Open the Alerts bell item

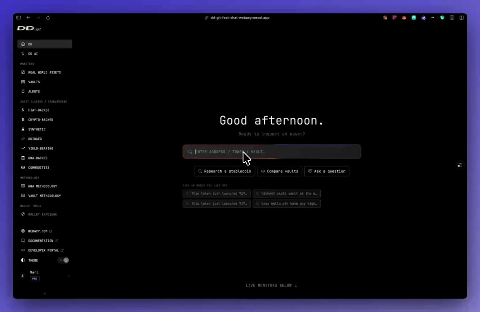[x=45, y=91]
